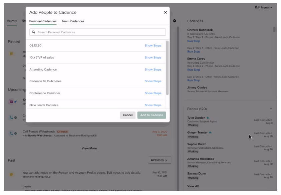Click View More under Upcoming
The image size is (281, 195).
(x=89, y=148)
